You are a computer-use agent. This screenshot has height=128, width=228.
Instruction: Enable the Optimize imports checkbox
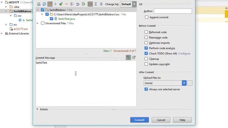[x=146, y=43]
